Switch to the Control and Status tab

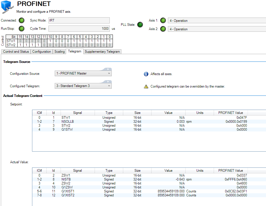[x=16, y=52]
